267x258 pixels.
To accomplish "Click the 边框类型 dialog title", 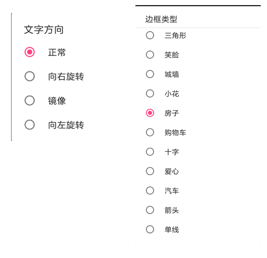I will coord(161,19).
